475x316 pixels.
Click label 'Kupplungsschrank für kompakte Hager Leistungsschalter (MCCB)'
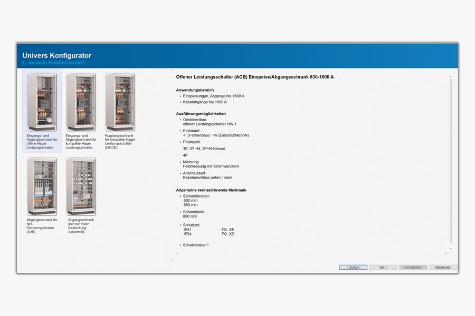click(x=120, y=142)
